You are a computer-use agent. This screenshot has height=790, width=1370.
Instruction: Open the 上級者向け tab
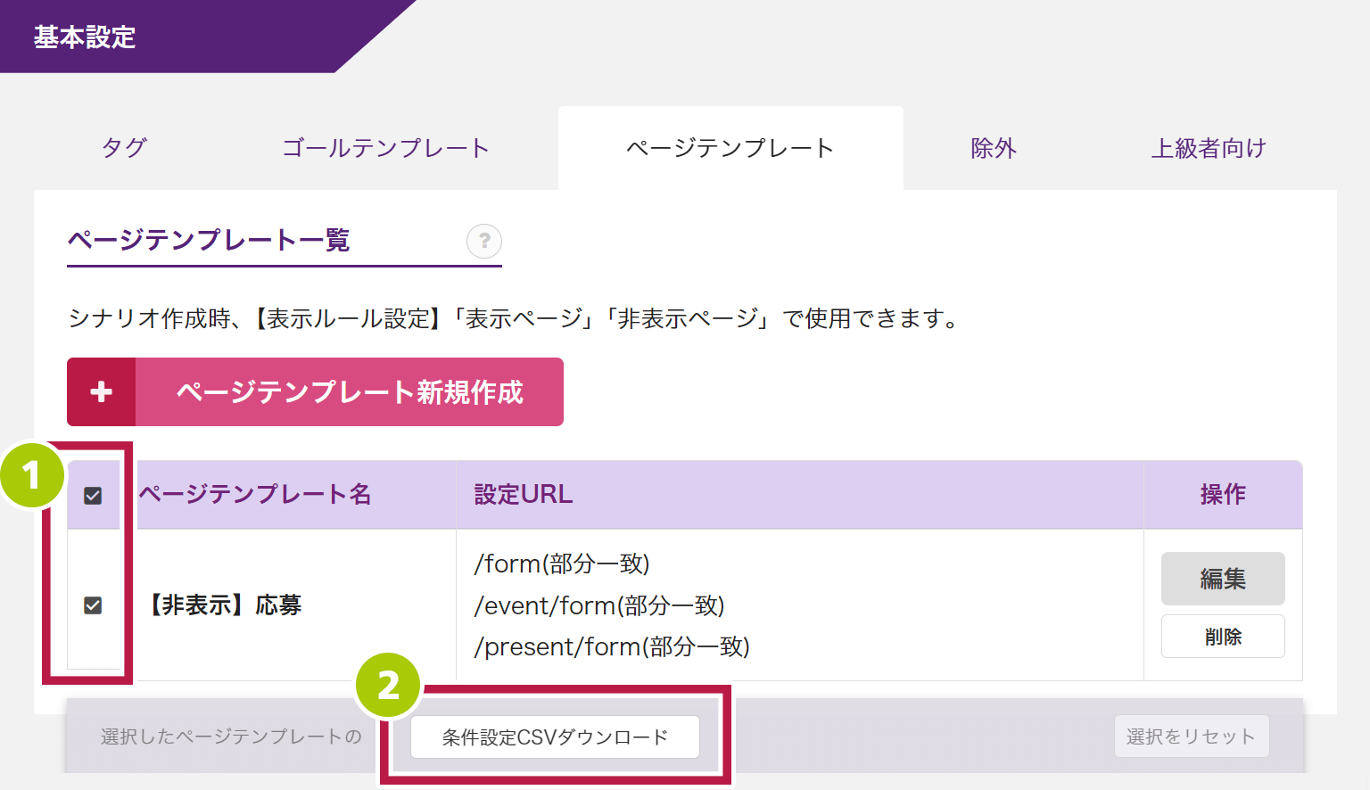[1209, 148]
